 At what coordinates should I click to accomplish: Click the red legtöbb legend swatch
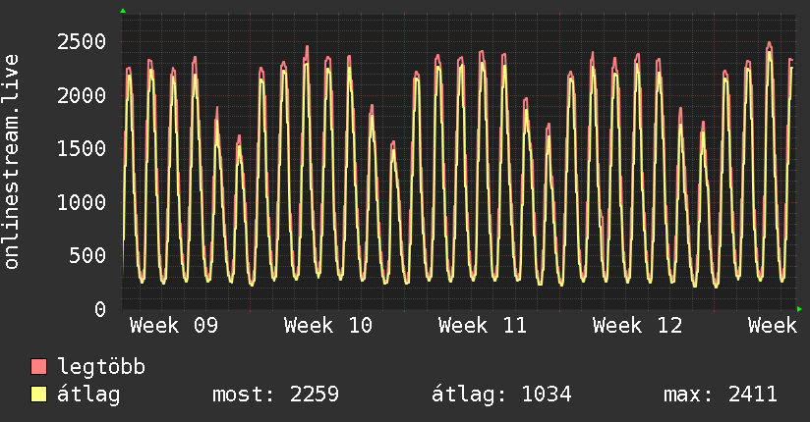(39, 368)
